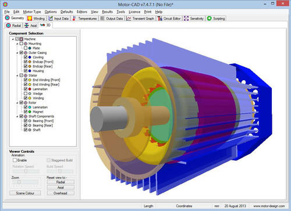Collapse the Stator tree node

pyautogui.click(x=17, y=76)
